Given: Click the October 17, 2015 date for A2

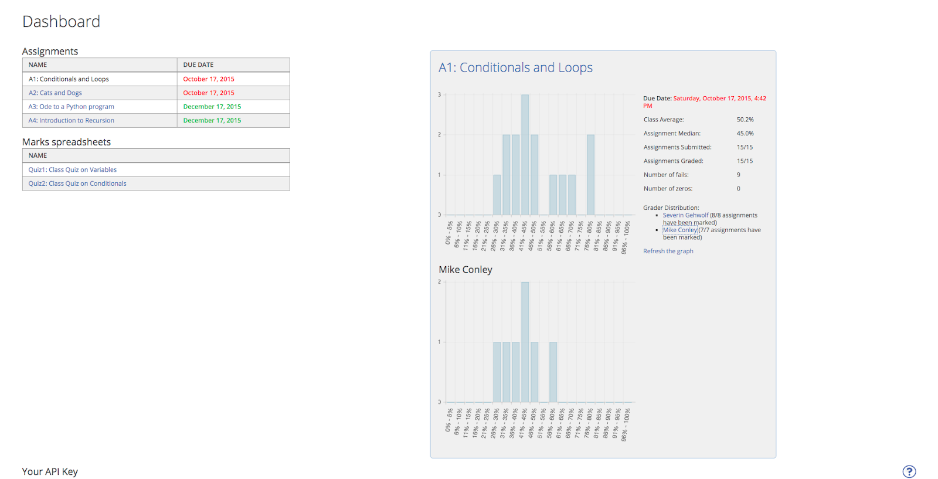Looking at the screenshot, I should tap(209, 93).
